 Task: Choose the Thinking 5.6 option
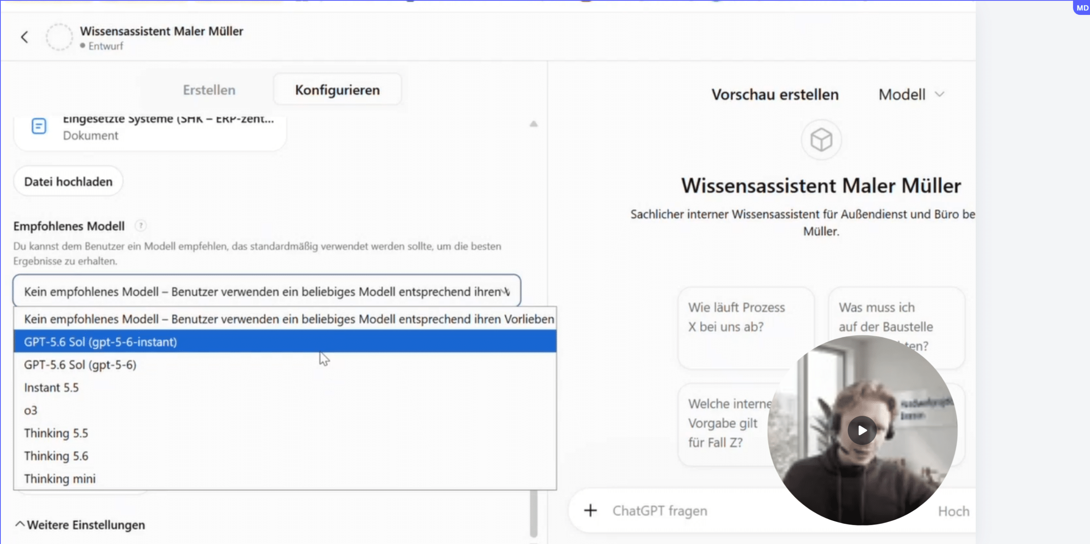pos(285,456)
